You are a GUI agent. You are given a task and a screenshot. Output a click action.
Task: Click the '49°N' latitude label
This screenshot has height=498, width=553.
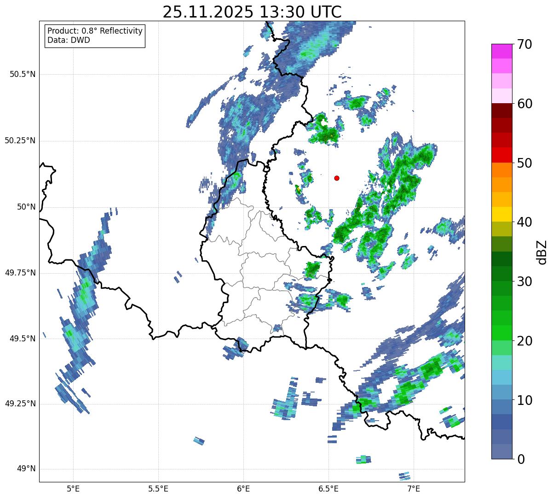click(26, 469)
